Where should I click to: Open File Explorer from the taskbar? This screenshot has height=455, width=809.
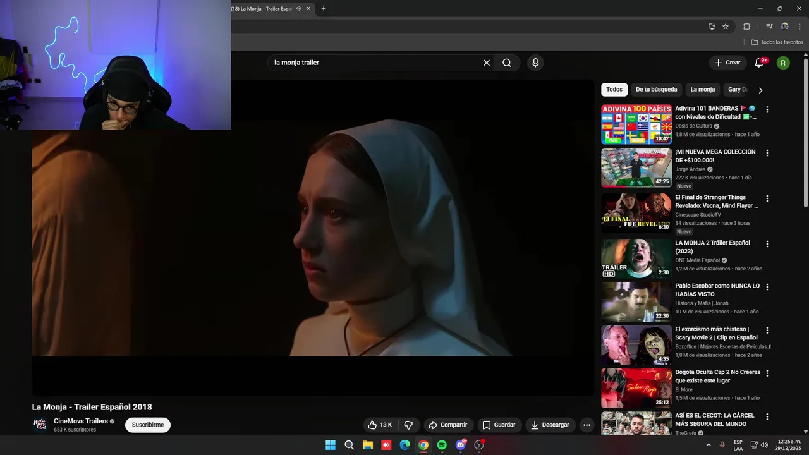click(x=368, y=445)
